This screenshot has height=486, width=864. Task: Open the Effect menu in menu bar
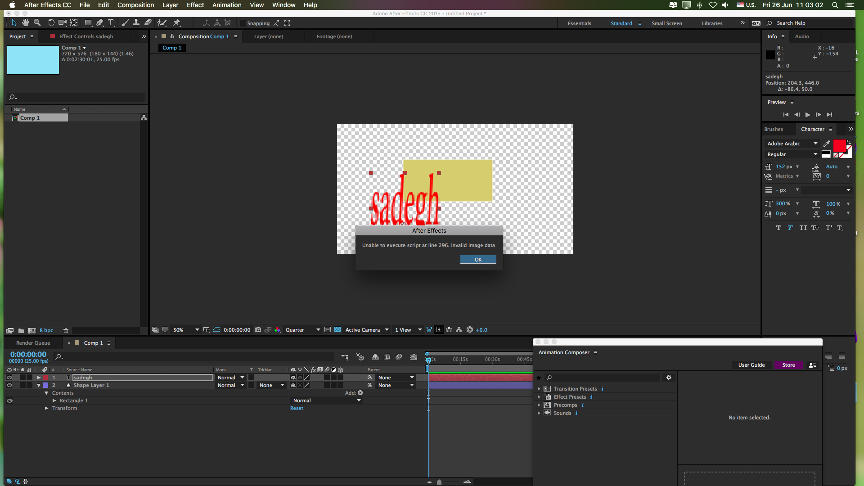coord(195,5)
